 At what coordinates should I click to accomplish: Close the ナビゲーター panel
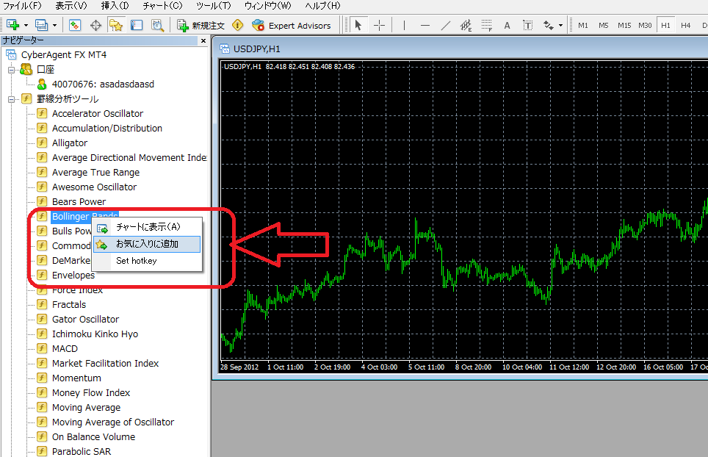203,40
